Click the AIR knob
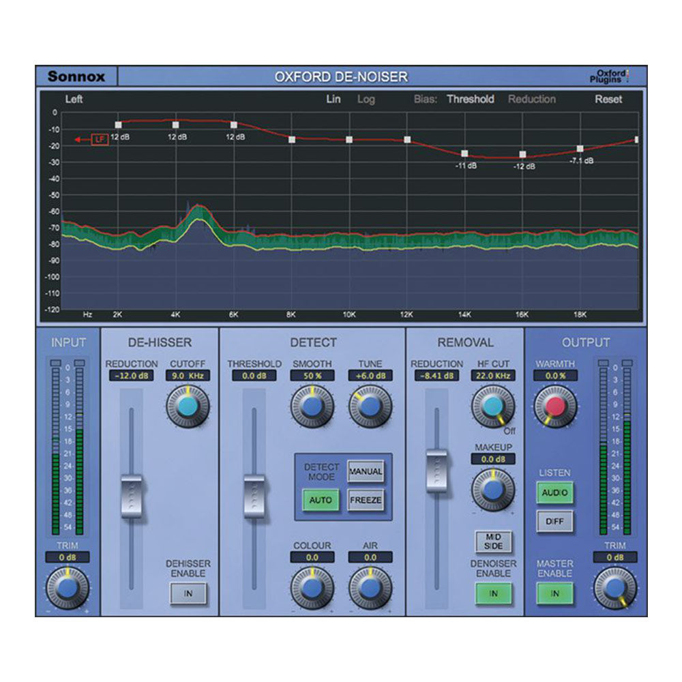The width and height of the screenshot is (682, 682). pyautogui.click(x=370, y=588)
